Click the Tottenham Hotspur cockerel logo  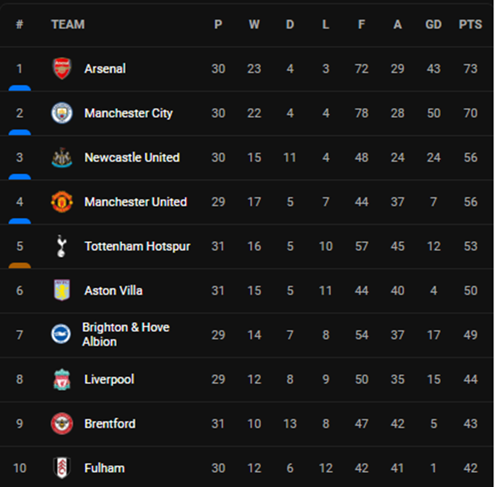pos(62,246)
